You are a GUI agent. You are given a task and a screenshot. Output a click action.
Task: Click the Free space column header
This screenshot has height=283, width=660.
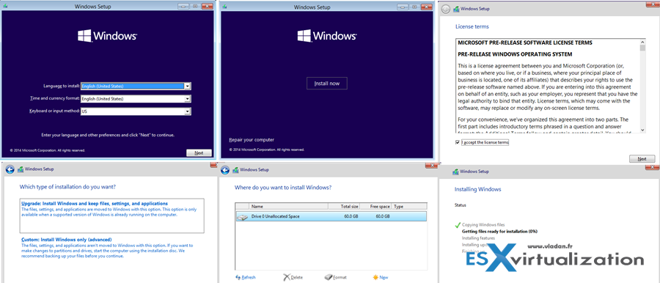coord(376,207)
